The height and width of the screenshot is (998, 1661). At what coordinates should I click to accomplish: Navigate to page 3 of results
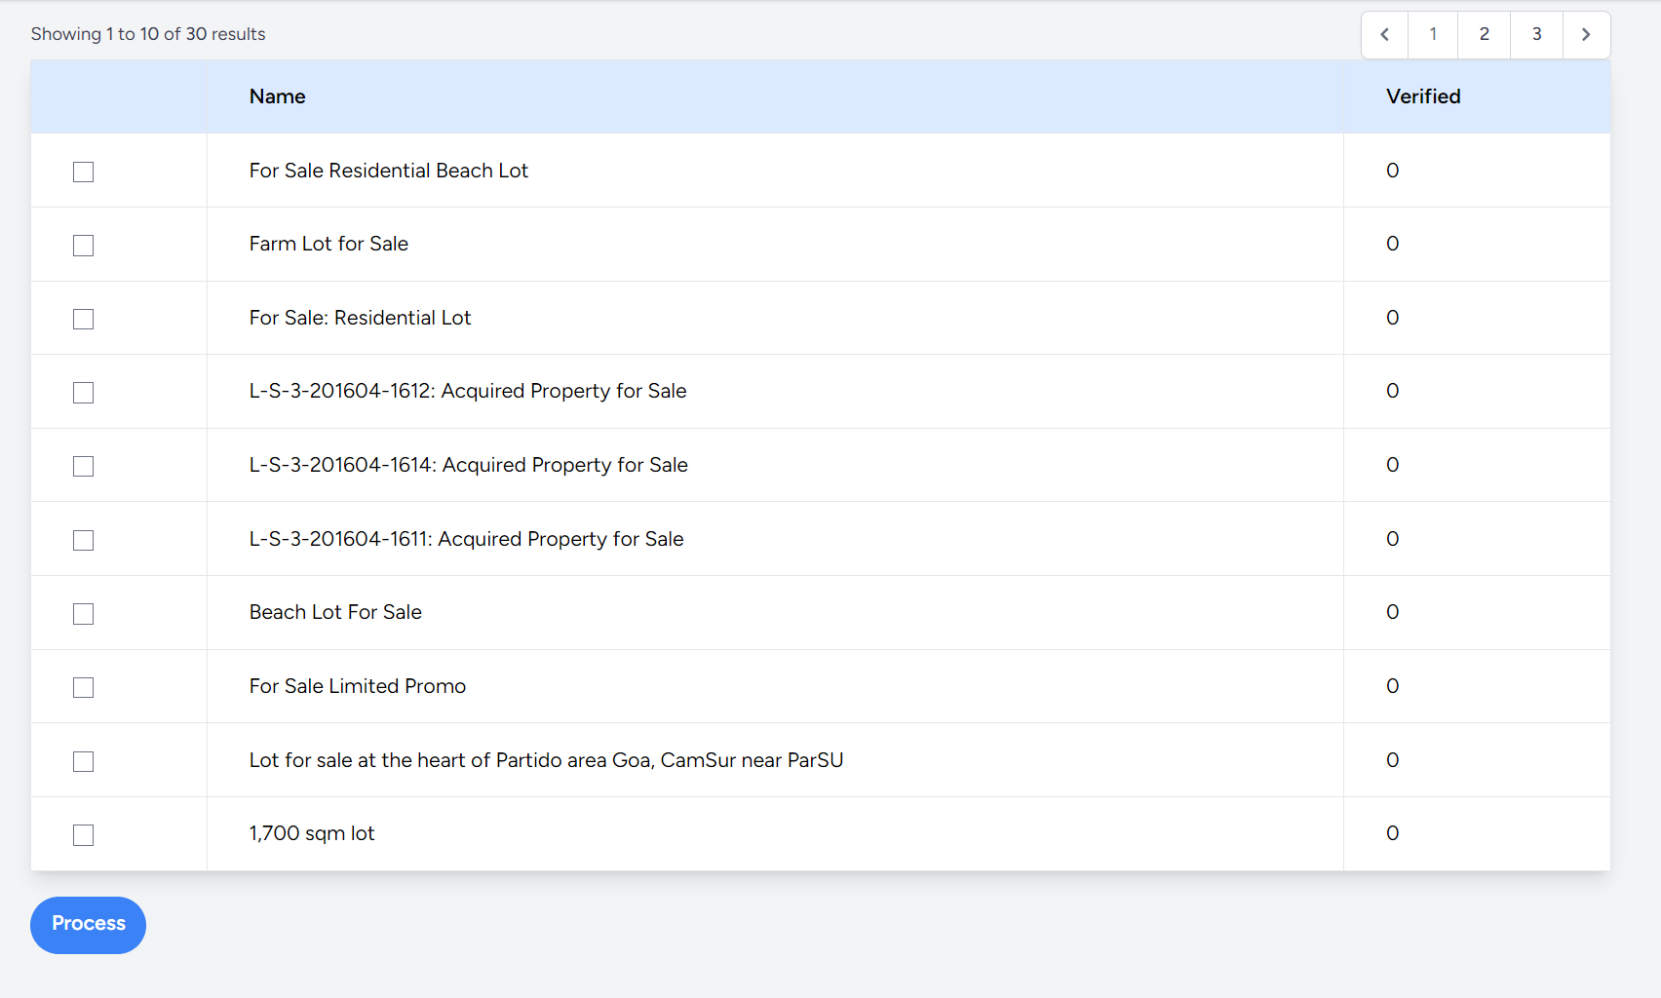[1536, 35]
